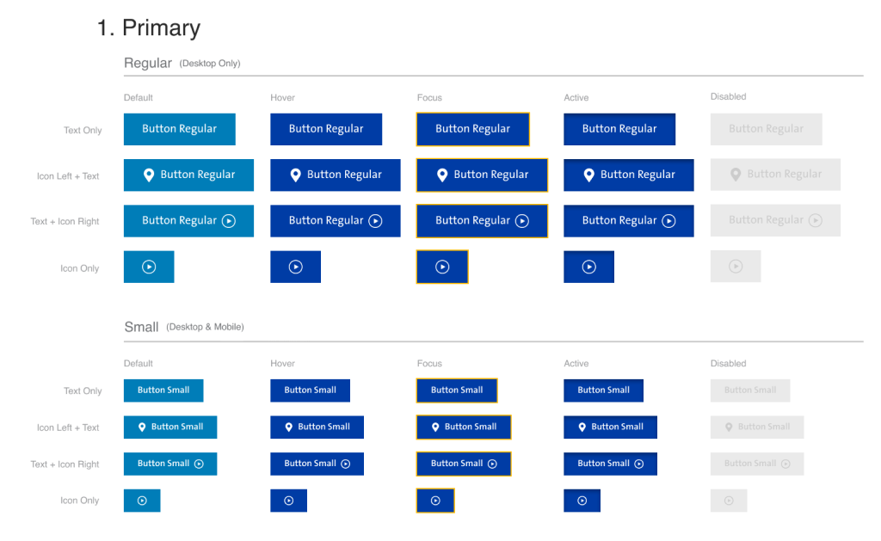Click Focus Button Small with right play icon
Image resolution: width=881 pixels, height=541 pixels.
(x=464, y=464)
